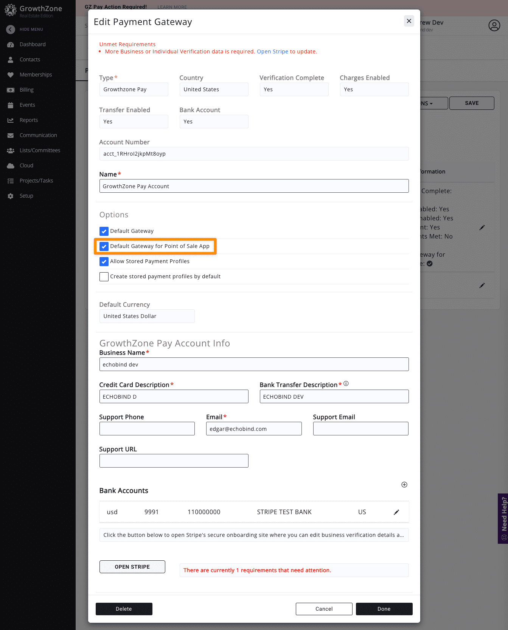
Task: Click the Open Stripe link in requirements
Action: click(272, 51)
